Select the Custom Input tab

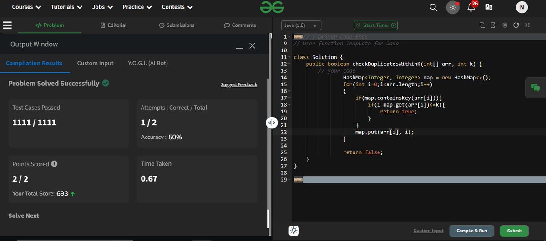click(x=95, y=63)
